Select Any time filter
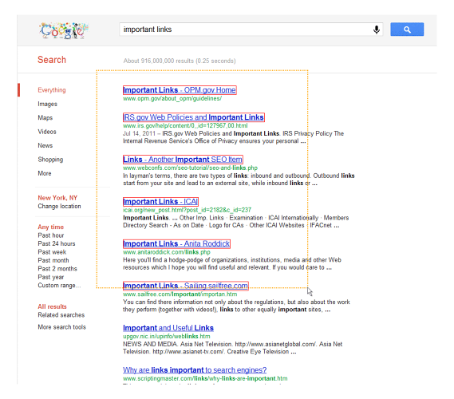The width and height of the screenshot is (454, 399). 51,227
